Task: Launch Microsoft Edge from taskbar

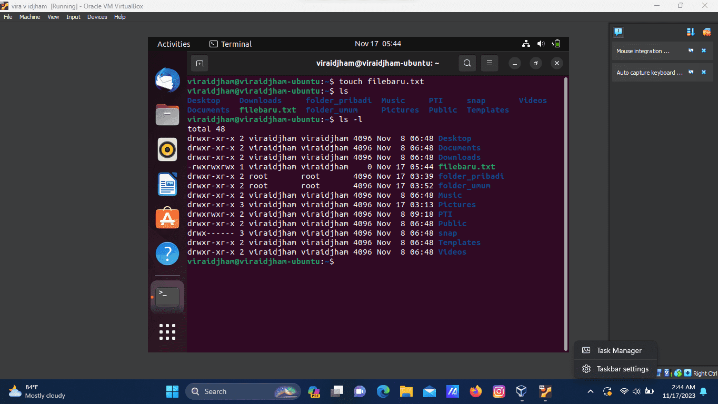Action: coord(383,391)
